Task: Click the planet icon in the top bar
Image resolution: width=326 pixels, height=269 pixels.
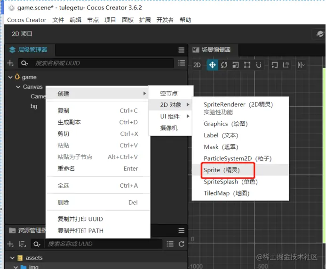Action: pos(320,34)
